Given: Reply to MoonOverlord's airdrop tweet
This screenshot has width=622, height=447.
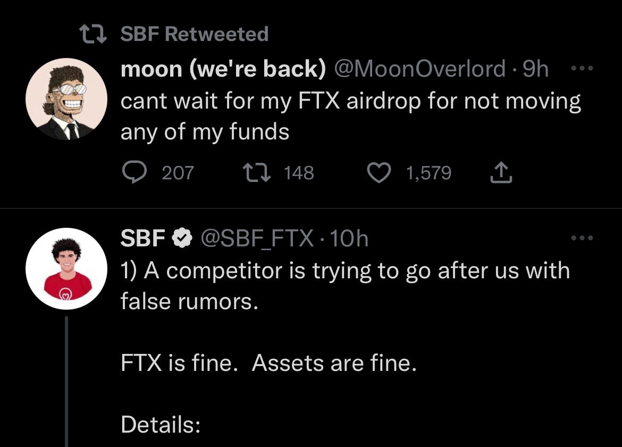Looking at the screenshot, I should (135, 171).
